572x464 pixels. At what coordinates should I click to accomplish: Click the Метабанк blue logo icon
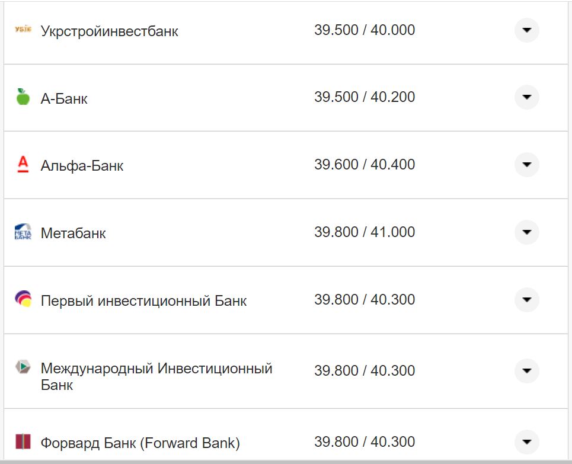pos(21,232)
